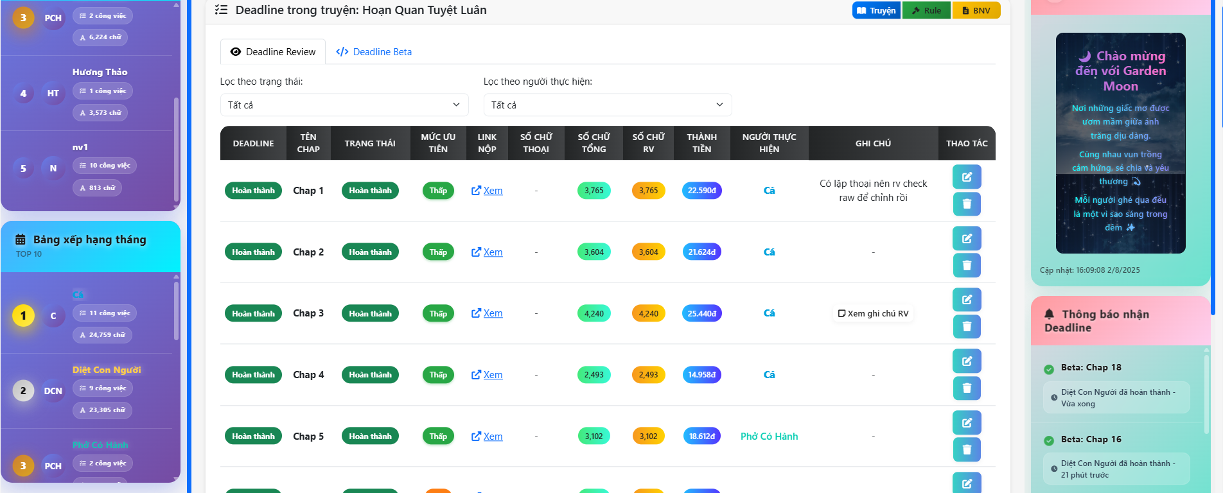Click the edit icon for Chap 5
Viewport: 1223px width, 493px height.
(966, 422)
